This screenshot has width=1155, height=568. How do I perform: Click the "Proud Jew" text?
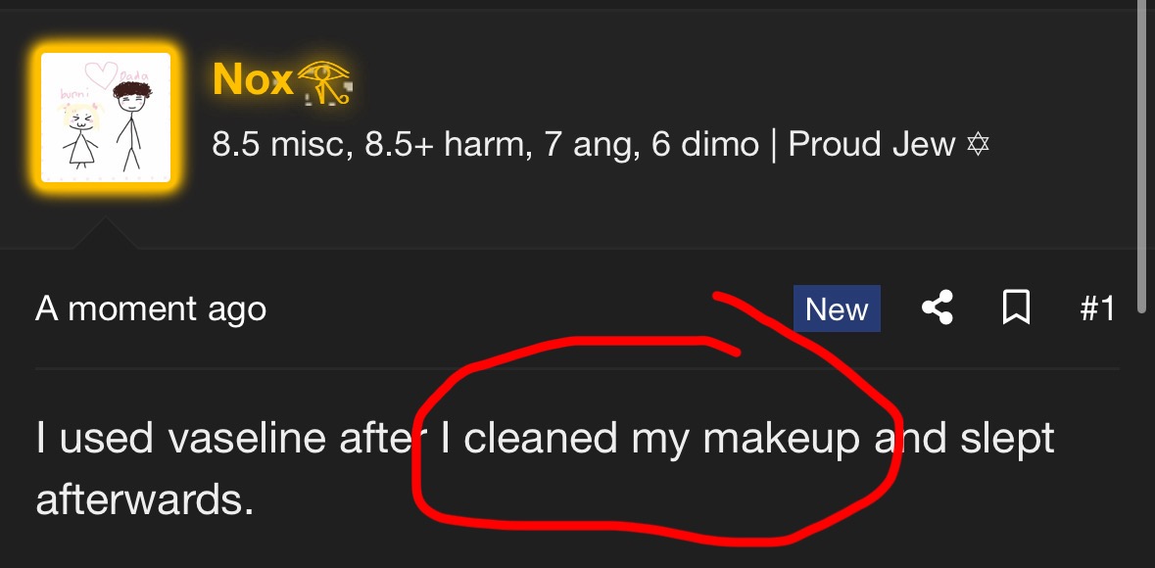pos(872,144)
